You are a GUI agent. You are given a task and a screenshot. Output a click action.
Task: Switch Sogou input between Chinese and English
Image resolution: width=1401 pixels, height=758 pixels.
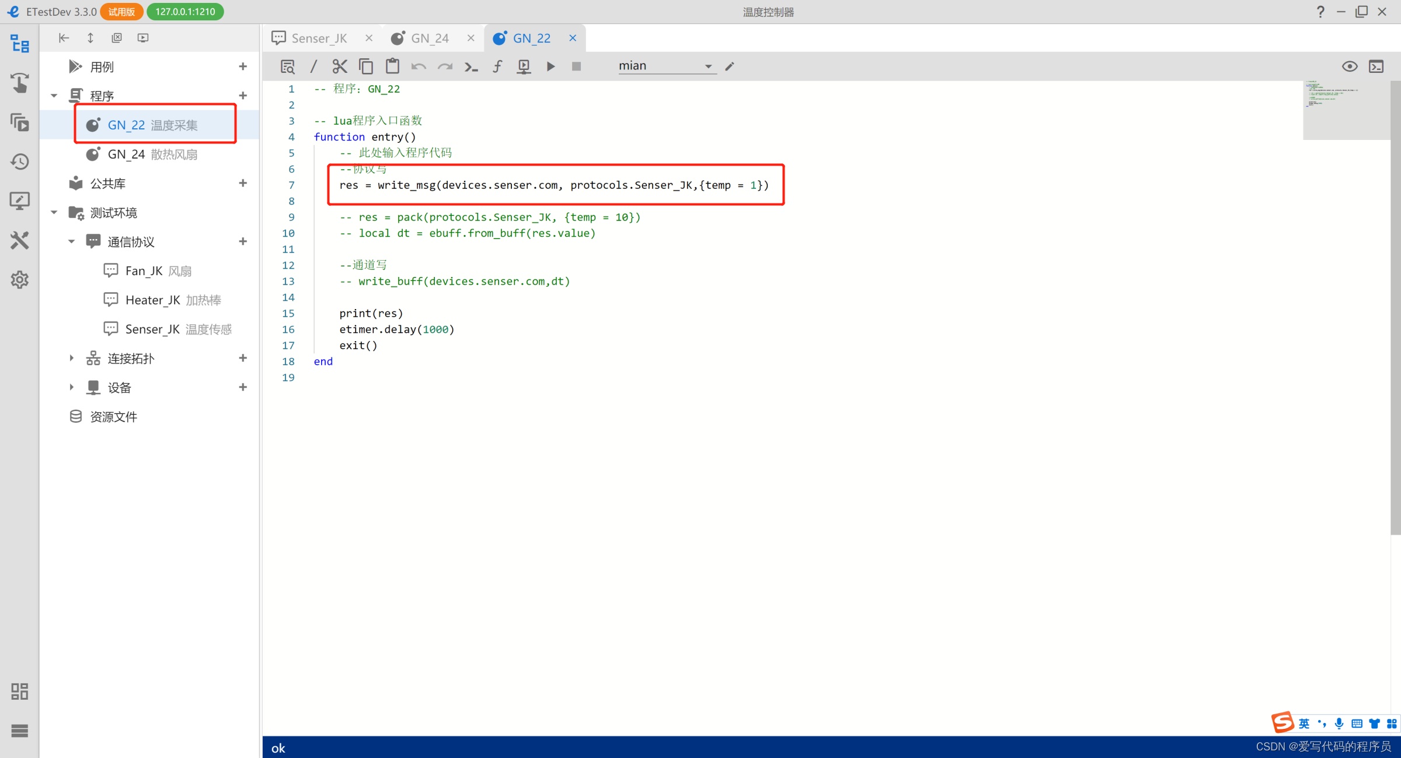click(x=1303, y=723)
